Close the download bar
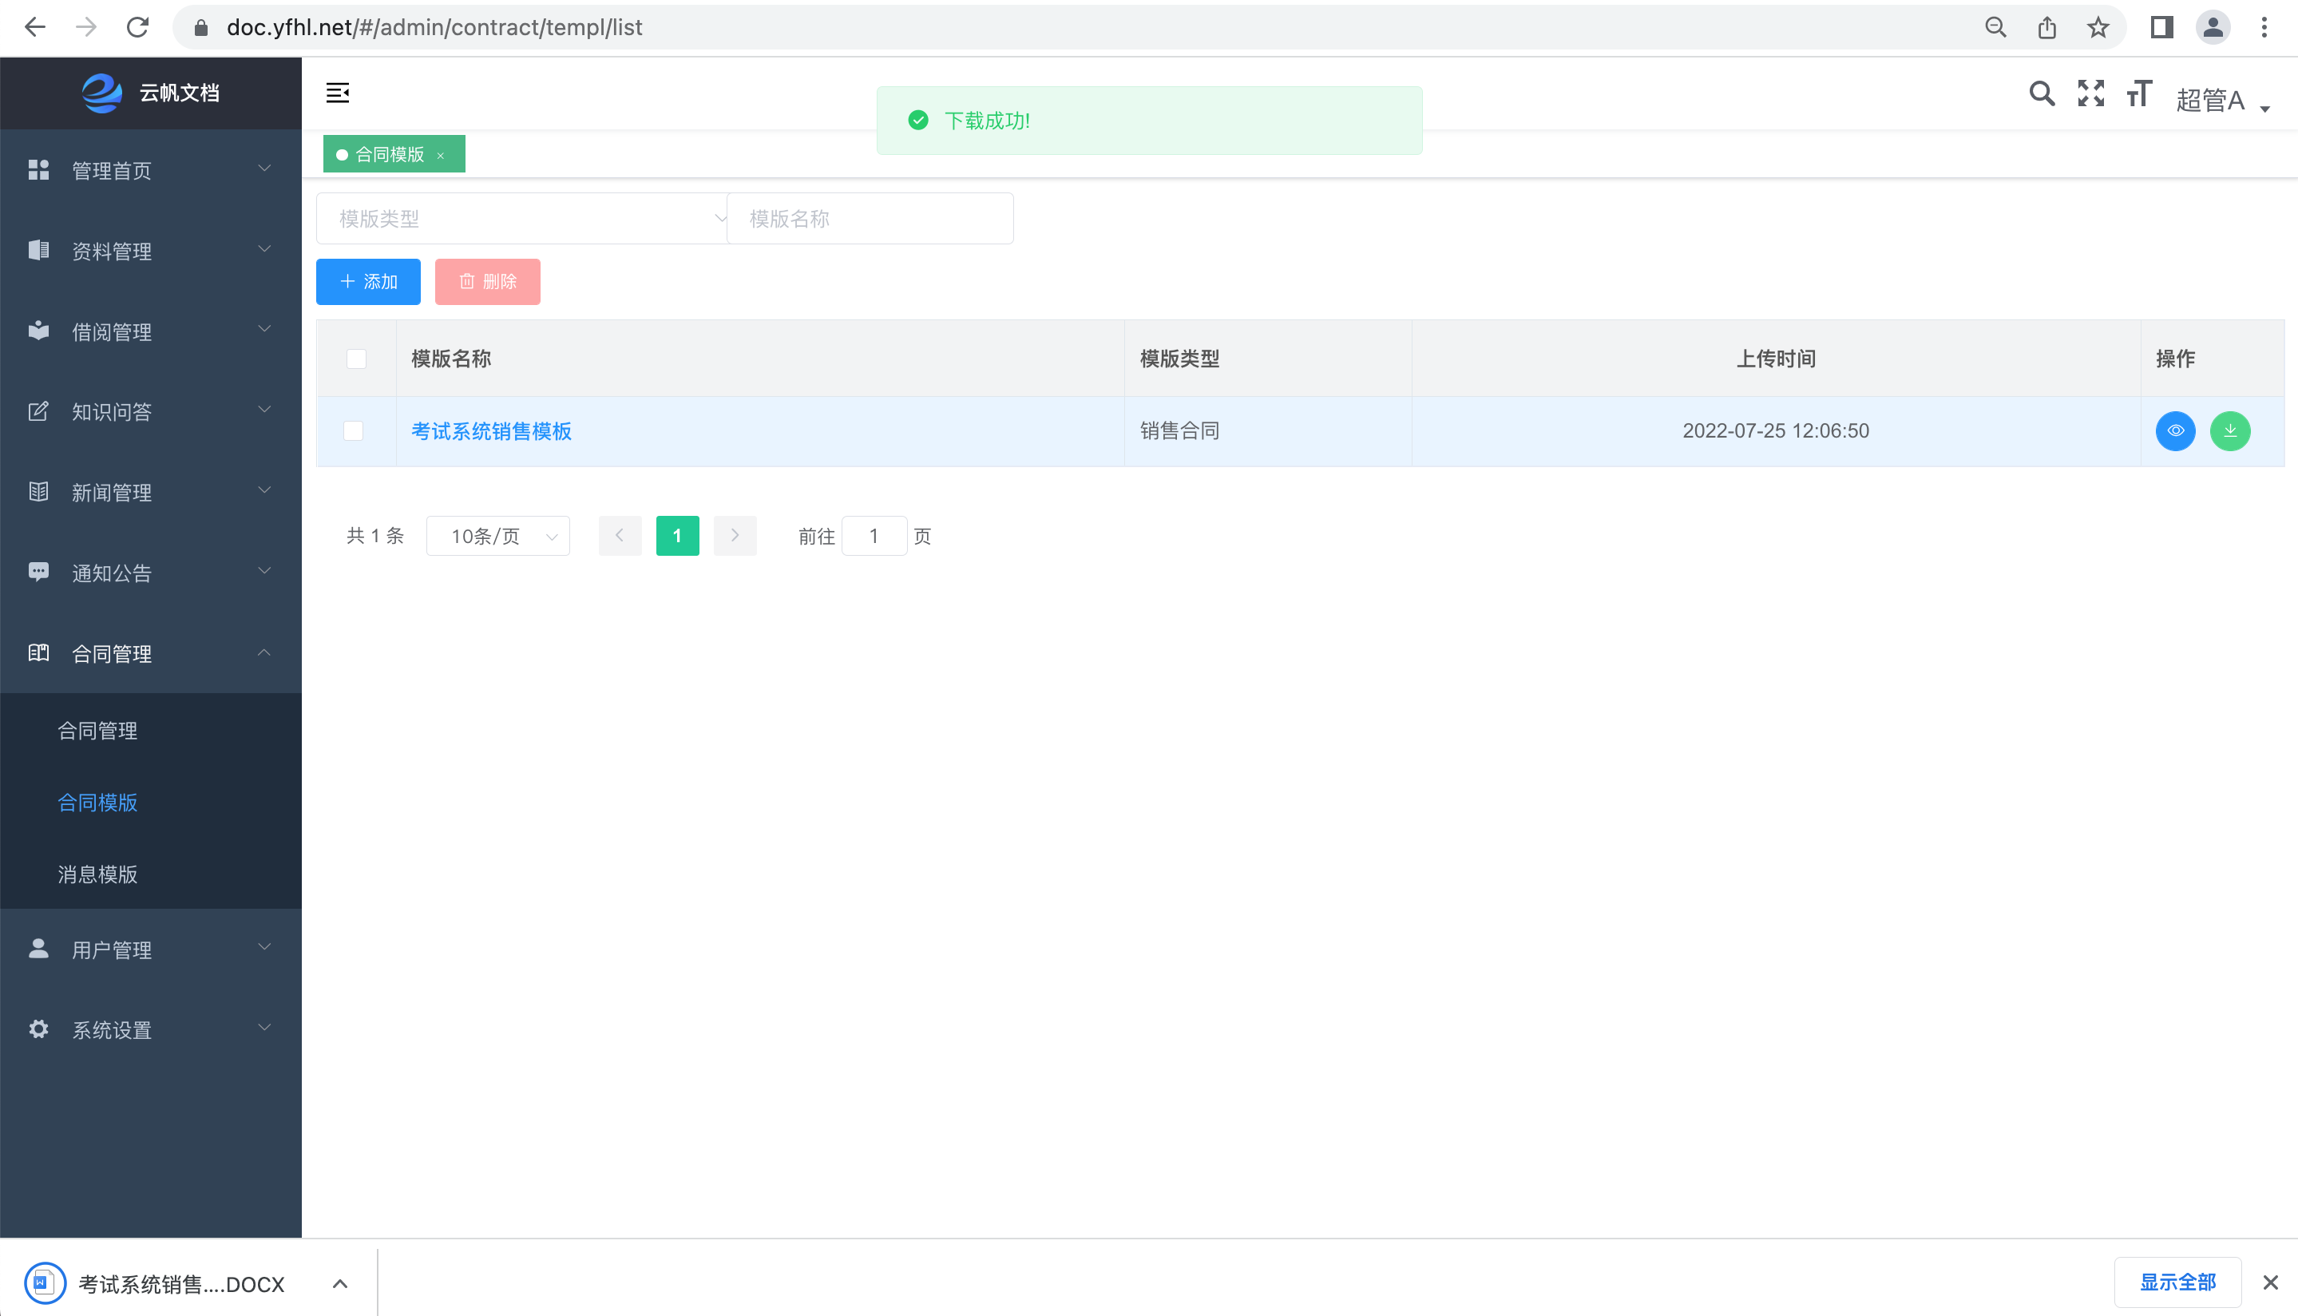2298x1316 pixels. coord(2270,1282)
